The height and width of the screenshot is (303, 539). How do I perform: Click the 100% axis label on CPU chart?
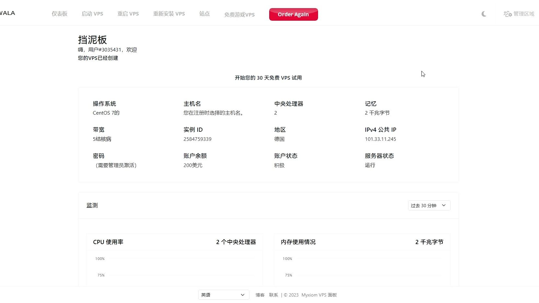click(x=100, y=259)
